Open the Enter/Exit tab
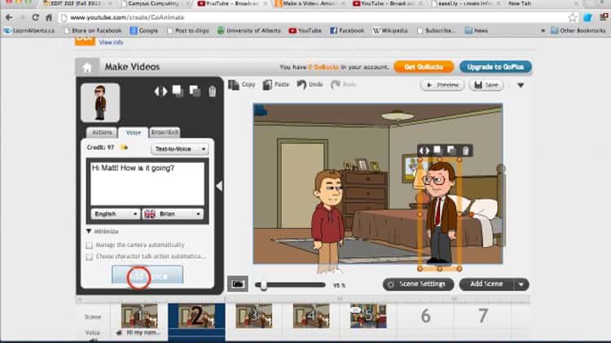The width and height of the screenshot is (611, 343). [165, 132]
